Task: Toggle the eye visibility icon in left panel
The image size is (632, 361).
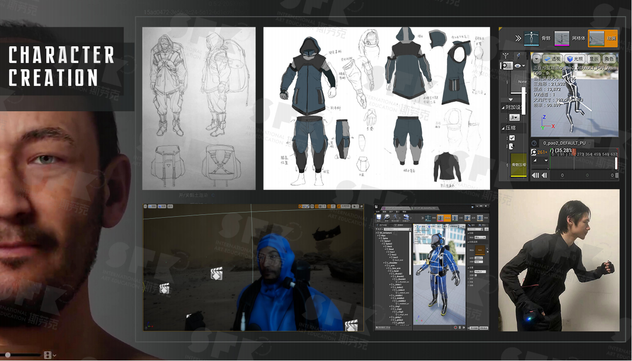Action: [518, 65]
